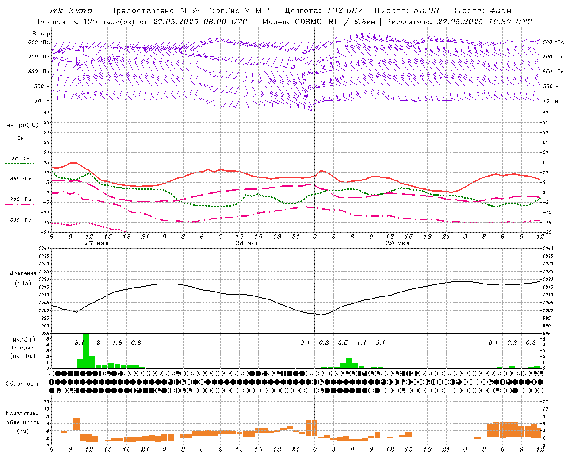Viewport: 566px width, 453px height.
Task: Click the tallest green precipitation bar
Action: pos(86,350)
